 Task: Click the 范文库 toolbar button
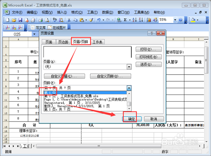(x=39, y=27)
